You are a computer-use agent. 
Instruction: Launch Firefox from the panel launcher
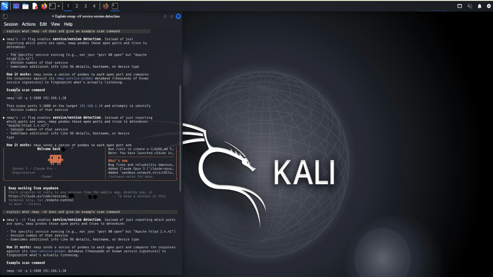point(44,6)
